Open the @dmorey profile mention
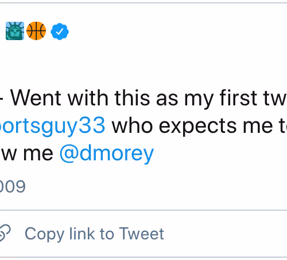This screenshot has width=287, height=260. click(x=107, y=154)
